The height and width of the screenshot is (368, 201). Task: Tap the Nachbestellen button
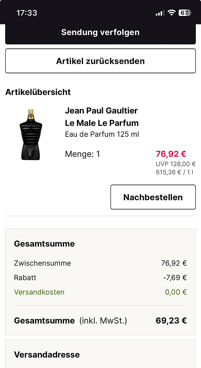(153, 197)
